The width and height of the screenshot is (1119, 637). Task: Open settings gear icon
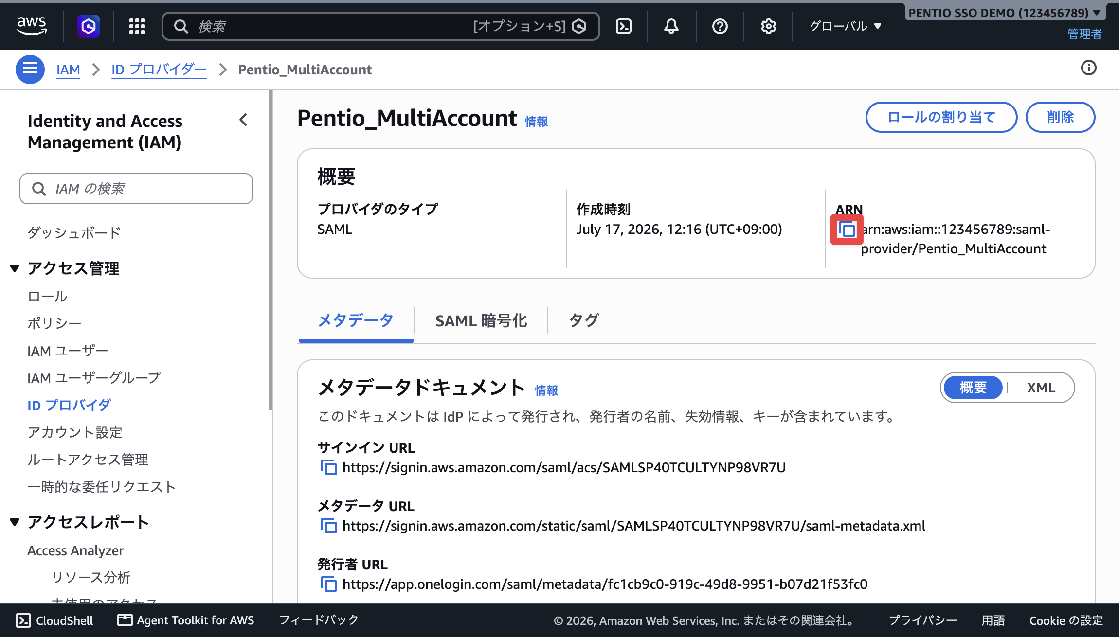click(769, 26)
